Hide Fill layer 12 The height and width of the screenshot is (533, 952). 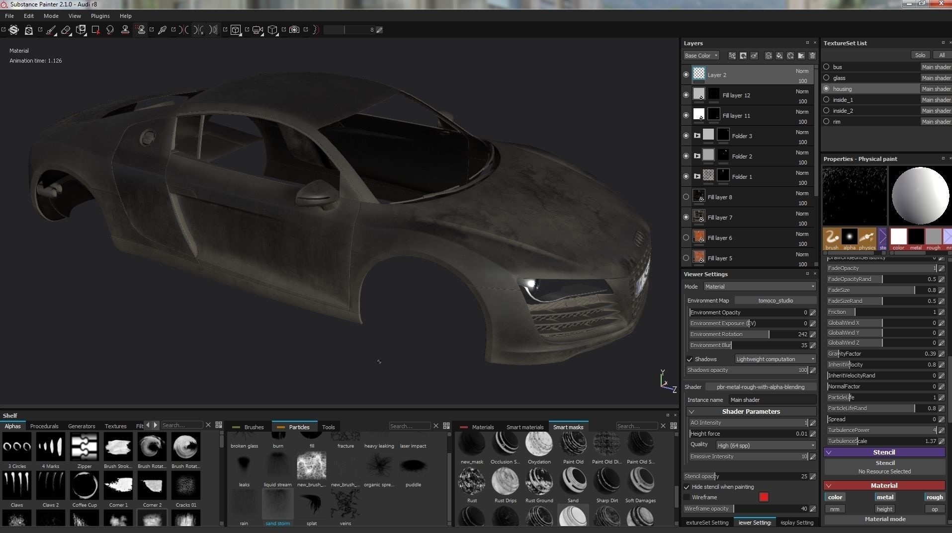(686, 95)
